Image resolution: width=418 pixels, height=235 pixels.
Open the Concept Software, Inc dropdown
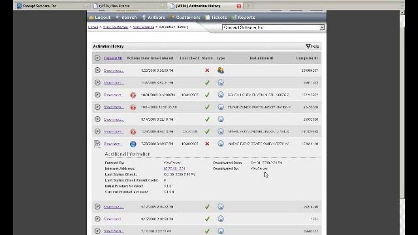[x=273, y=27]
